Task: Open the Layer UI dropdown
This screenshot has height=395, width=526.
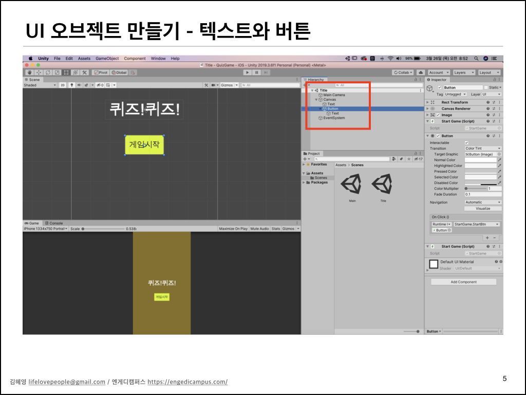Action: point(492,95)
